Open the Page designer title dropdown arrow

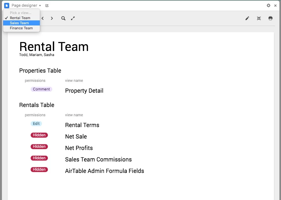point(40,6)
